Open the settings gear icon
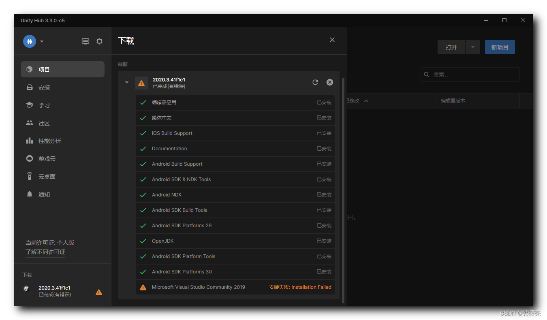 coord(99,41)
